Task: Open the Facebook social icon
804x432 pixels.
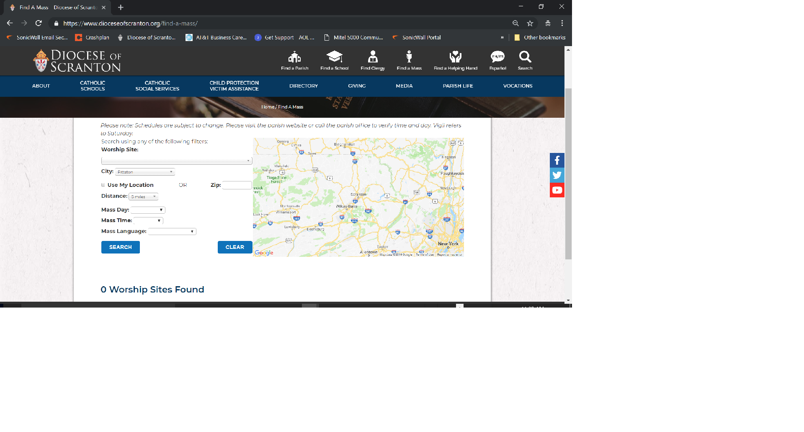Action: click(557, 160)
